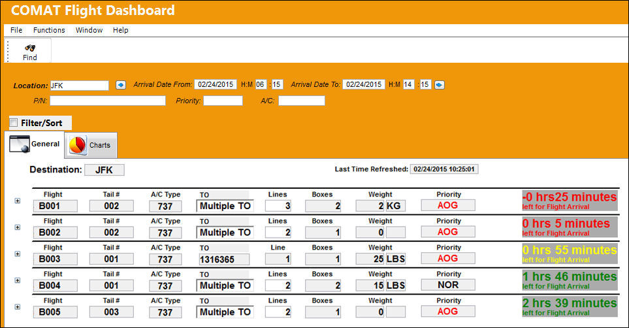
Task: Click Lines value 3 for flight B001
Action: pyautogui.click(x=278, y=206)
